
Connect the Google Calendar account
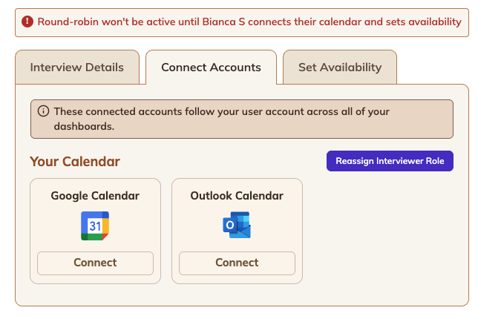[x=95, y=263]
